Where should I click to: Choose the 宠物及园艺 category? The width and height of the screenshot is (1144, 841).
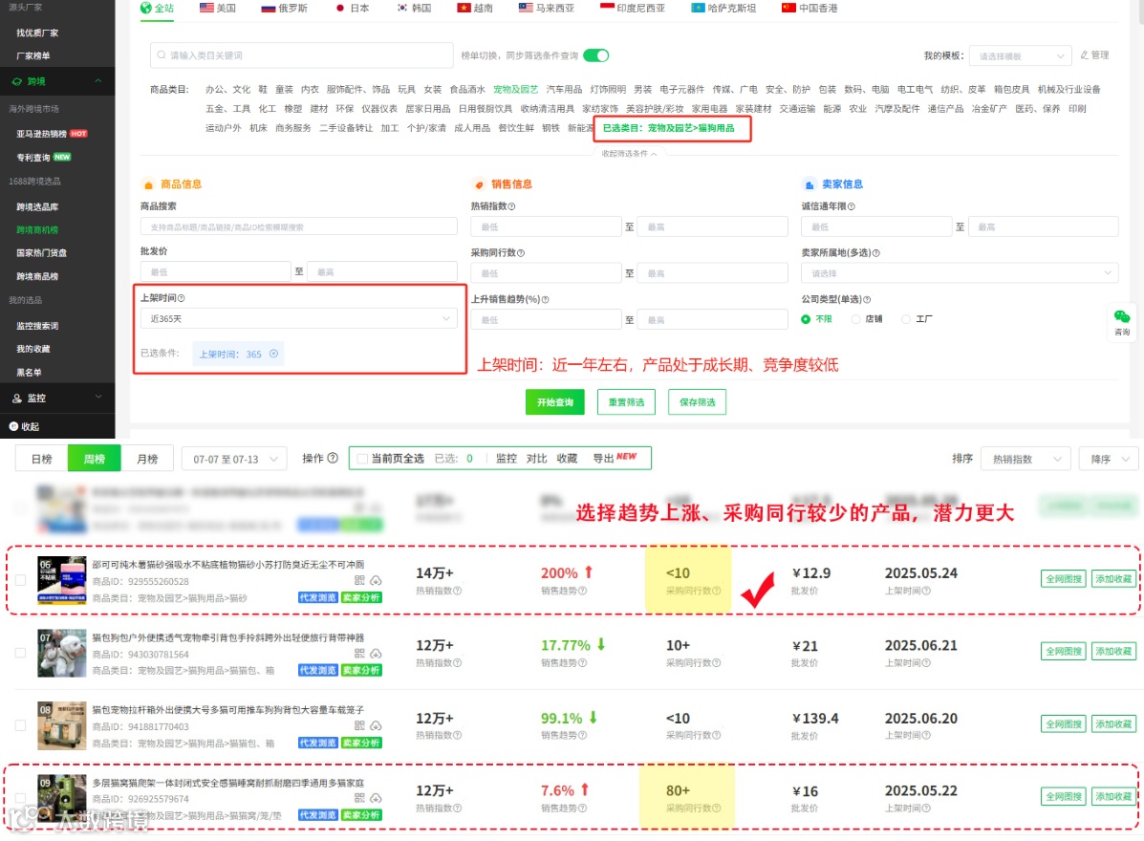coord(515,90)
